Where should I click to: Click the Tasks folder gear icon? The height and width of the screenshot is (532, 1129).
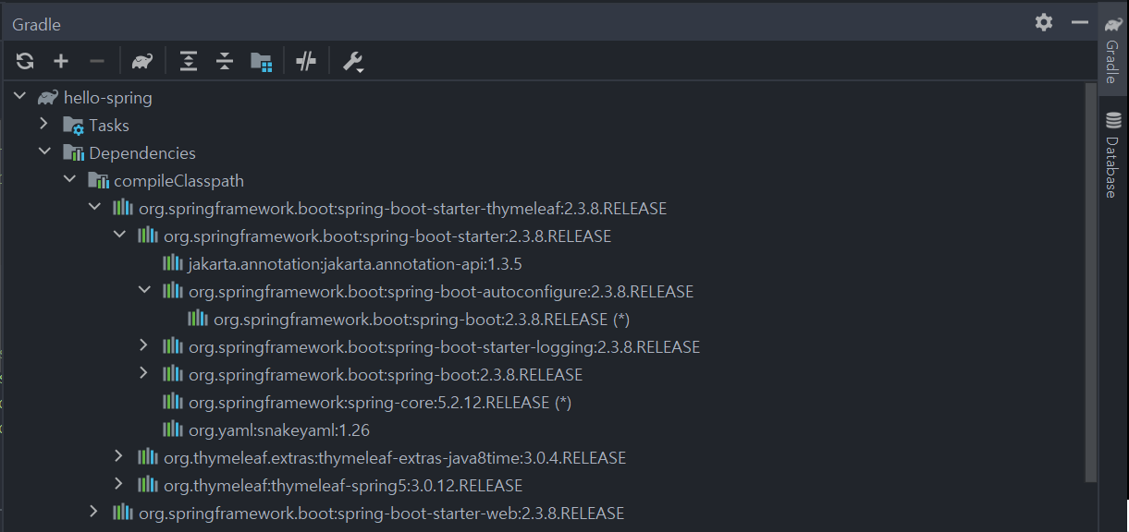73,125
